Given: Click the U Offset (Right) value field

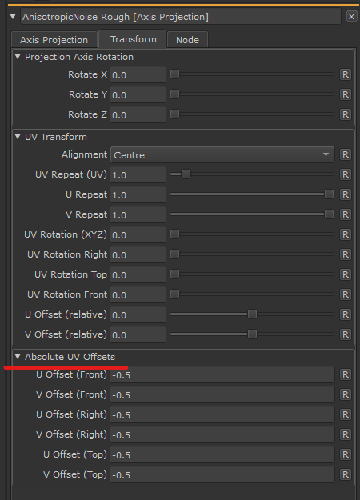Looking at the screenshot, I should 222,414.
